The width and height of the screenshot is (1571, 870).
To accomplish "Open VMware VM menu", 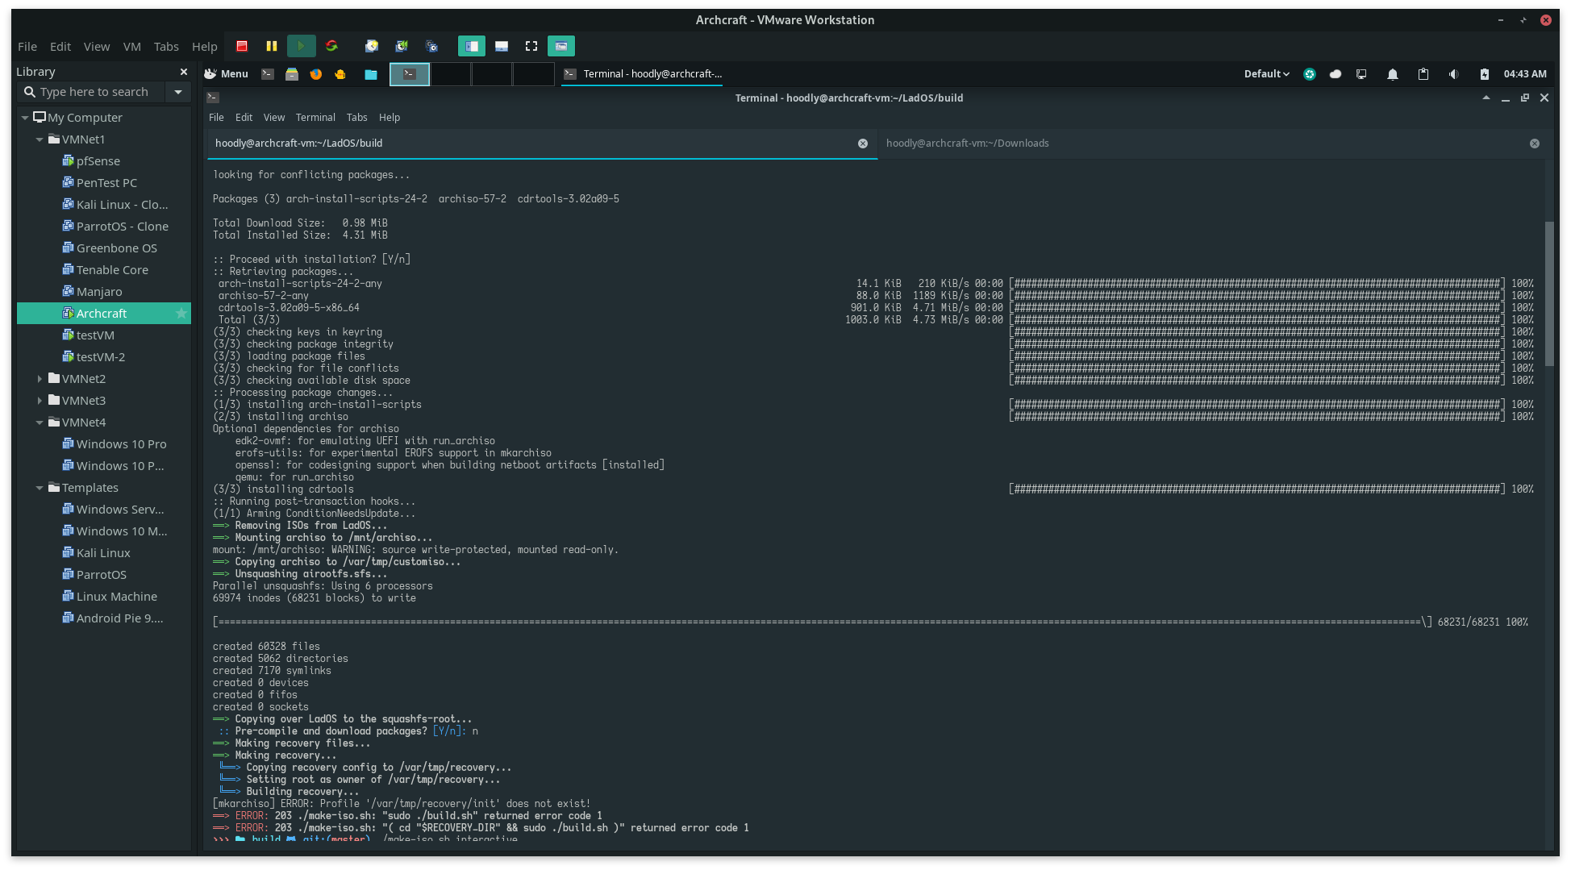I will click(132, 47).
